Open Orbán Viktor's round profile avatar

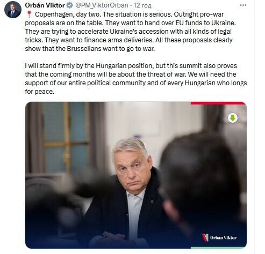tap(13, 10)
